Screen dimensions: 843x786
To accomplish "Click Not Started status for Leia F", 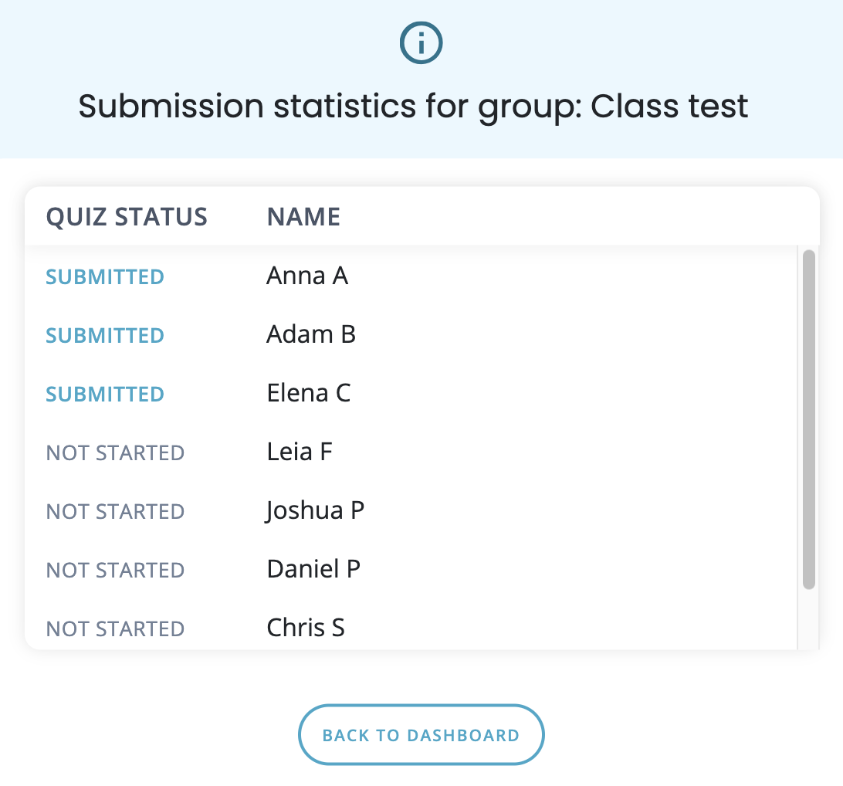I will (115, 453).
